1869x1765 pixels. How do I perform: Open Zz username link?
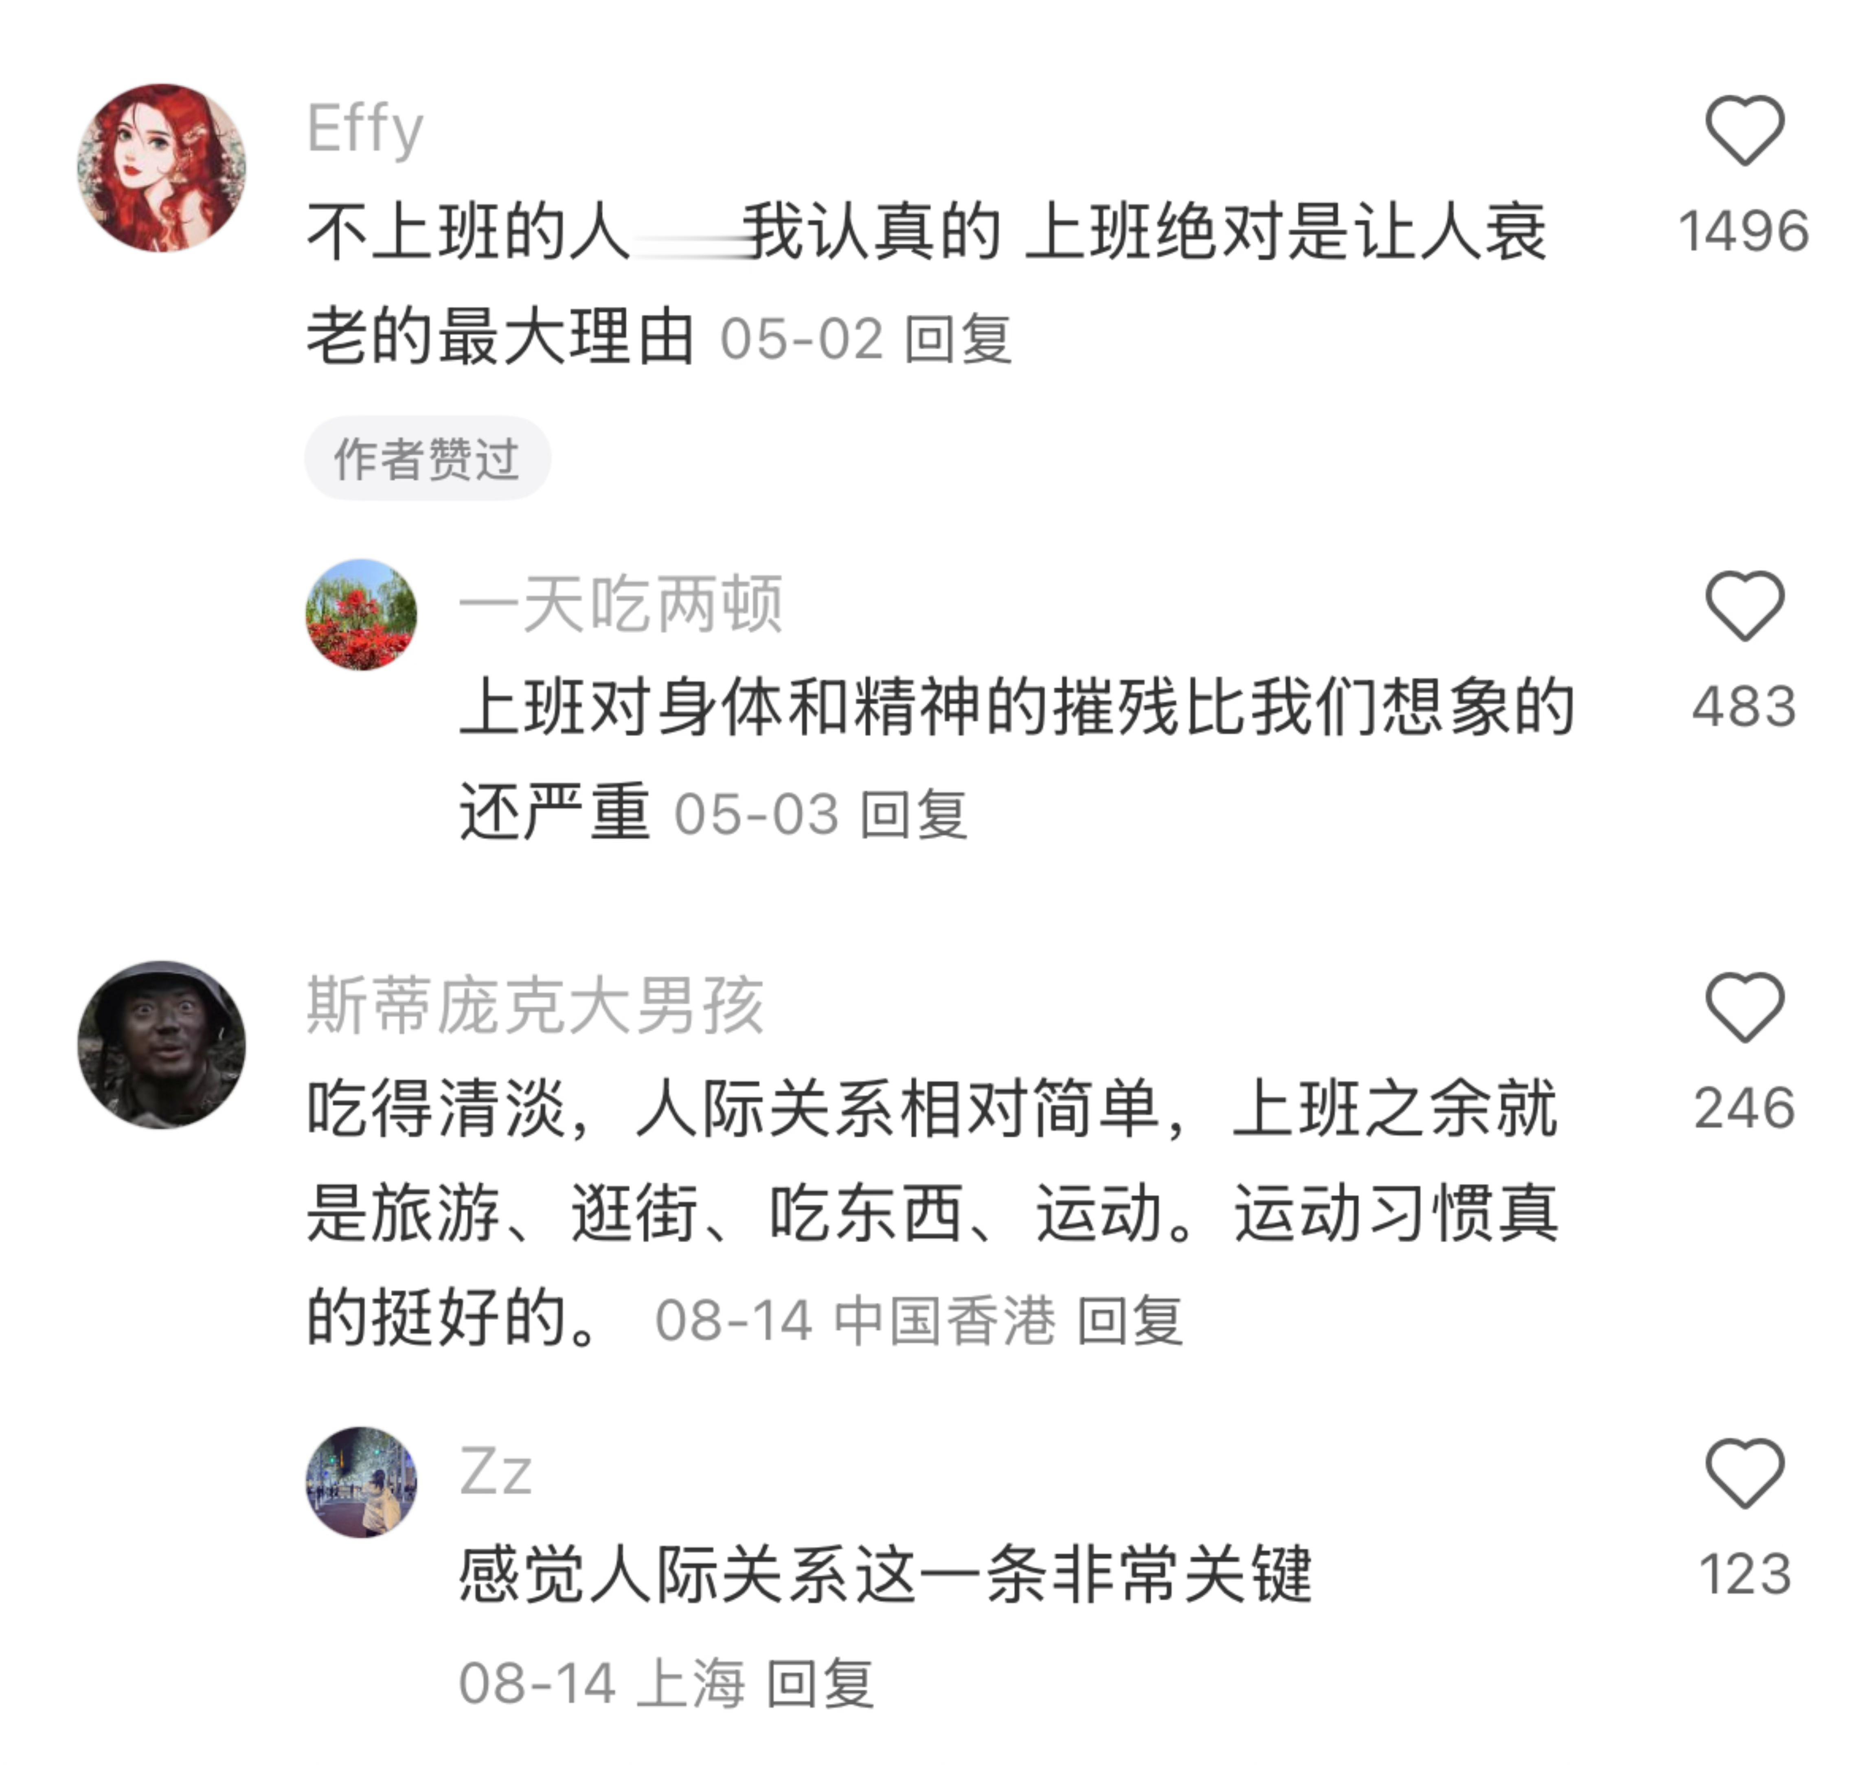(x=495, y=1471)
